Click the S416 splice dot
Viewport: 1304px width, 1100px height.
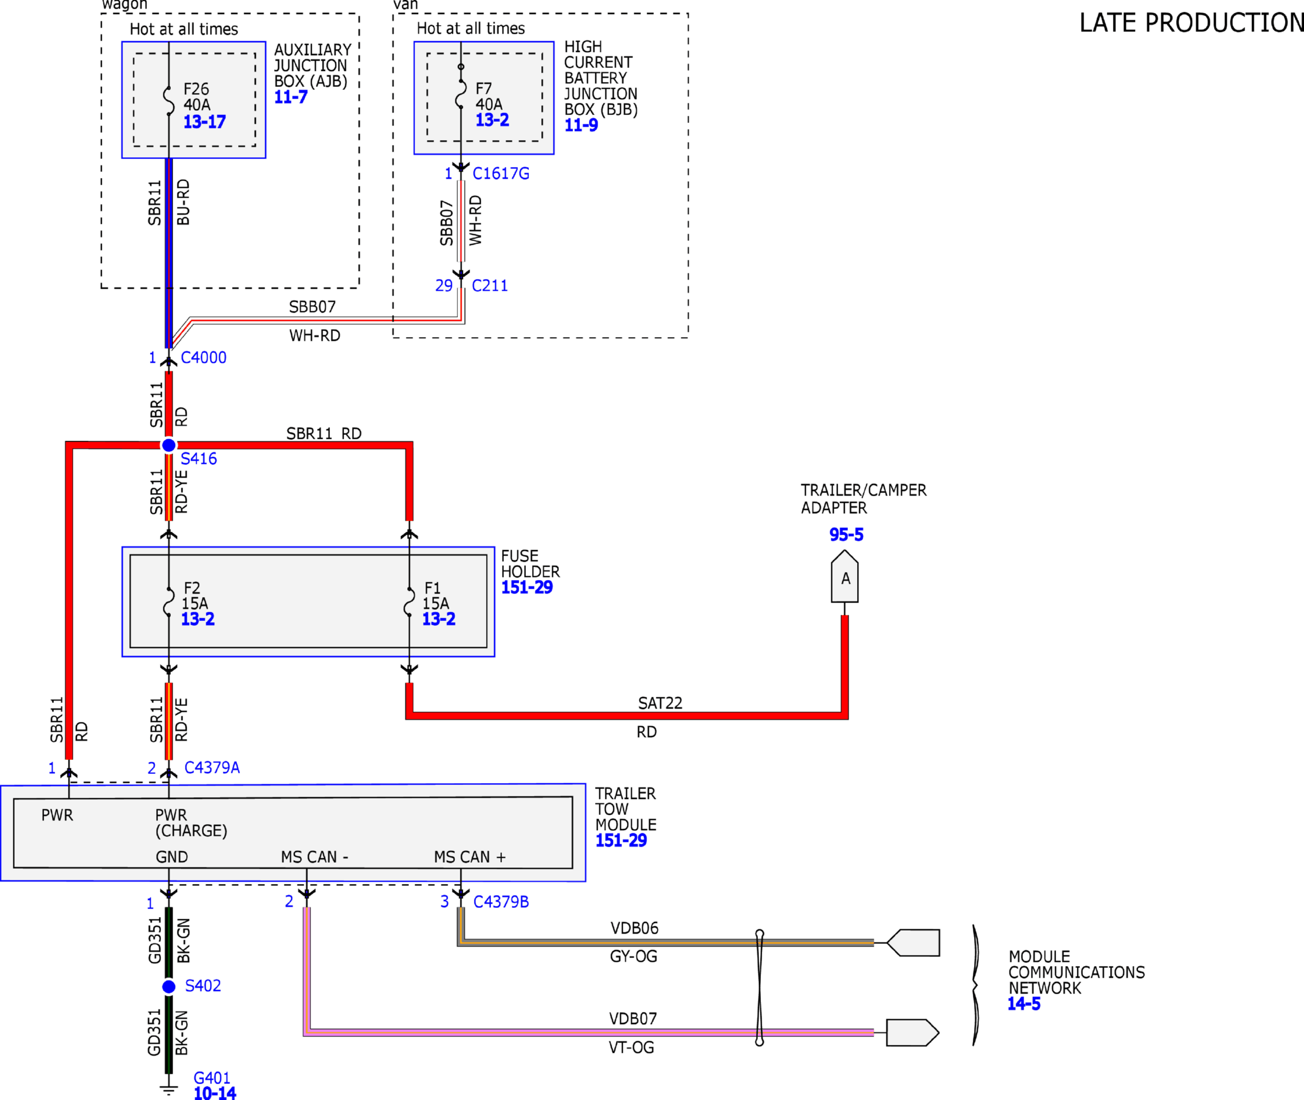pyautogui.click(x=168, y=445)
